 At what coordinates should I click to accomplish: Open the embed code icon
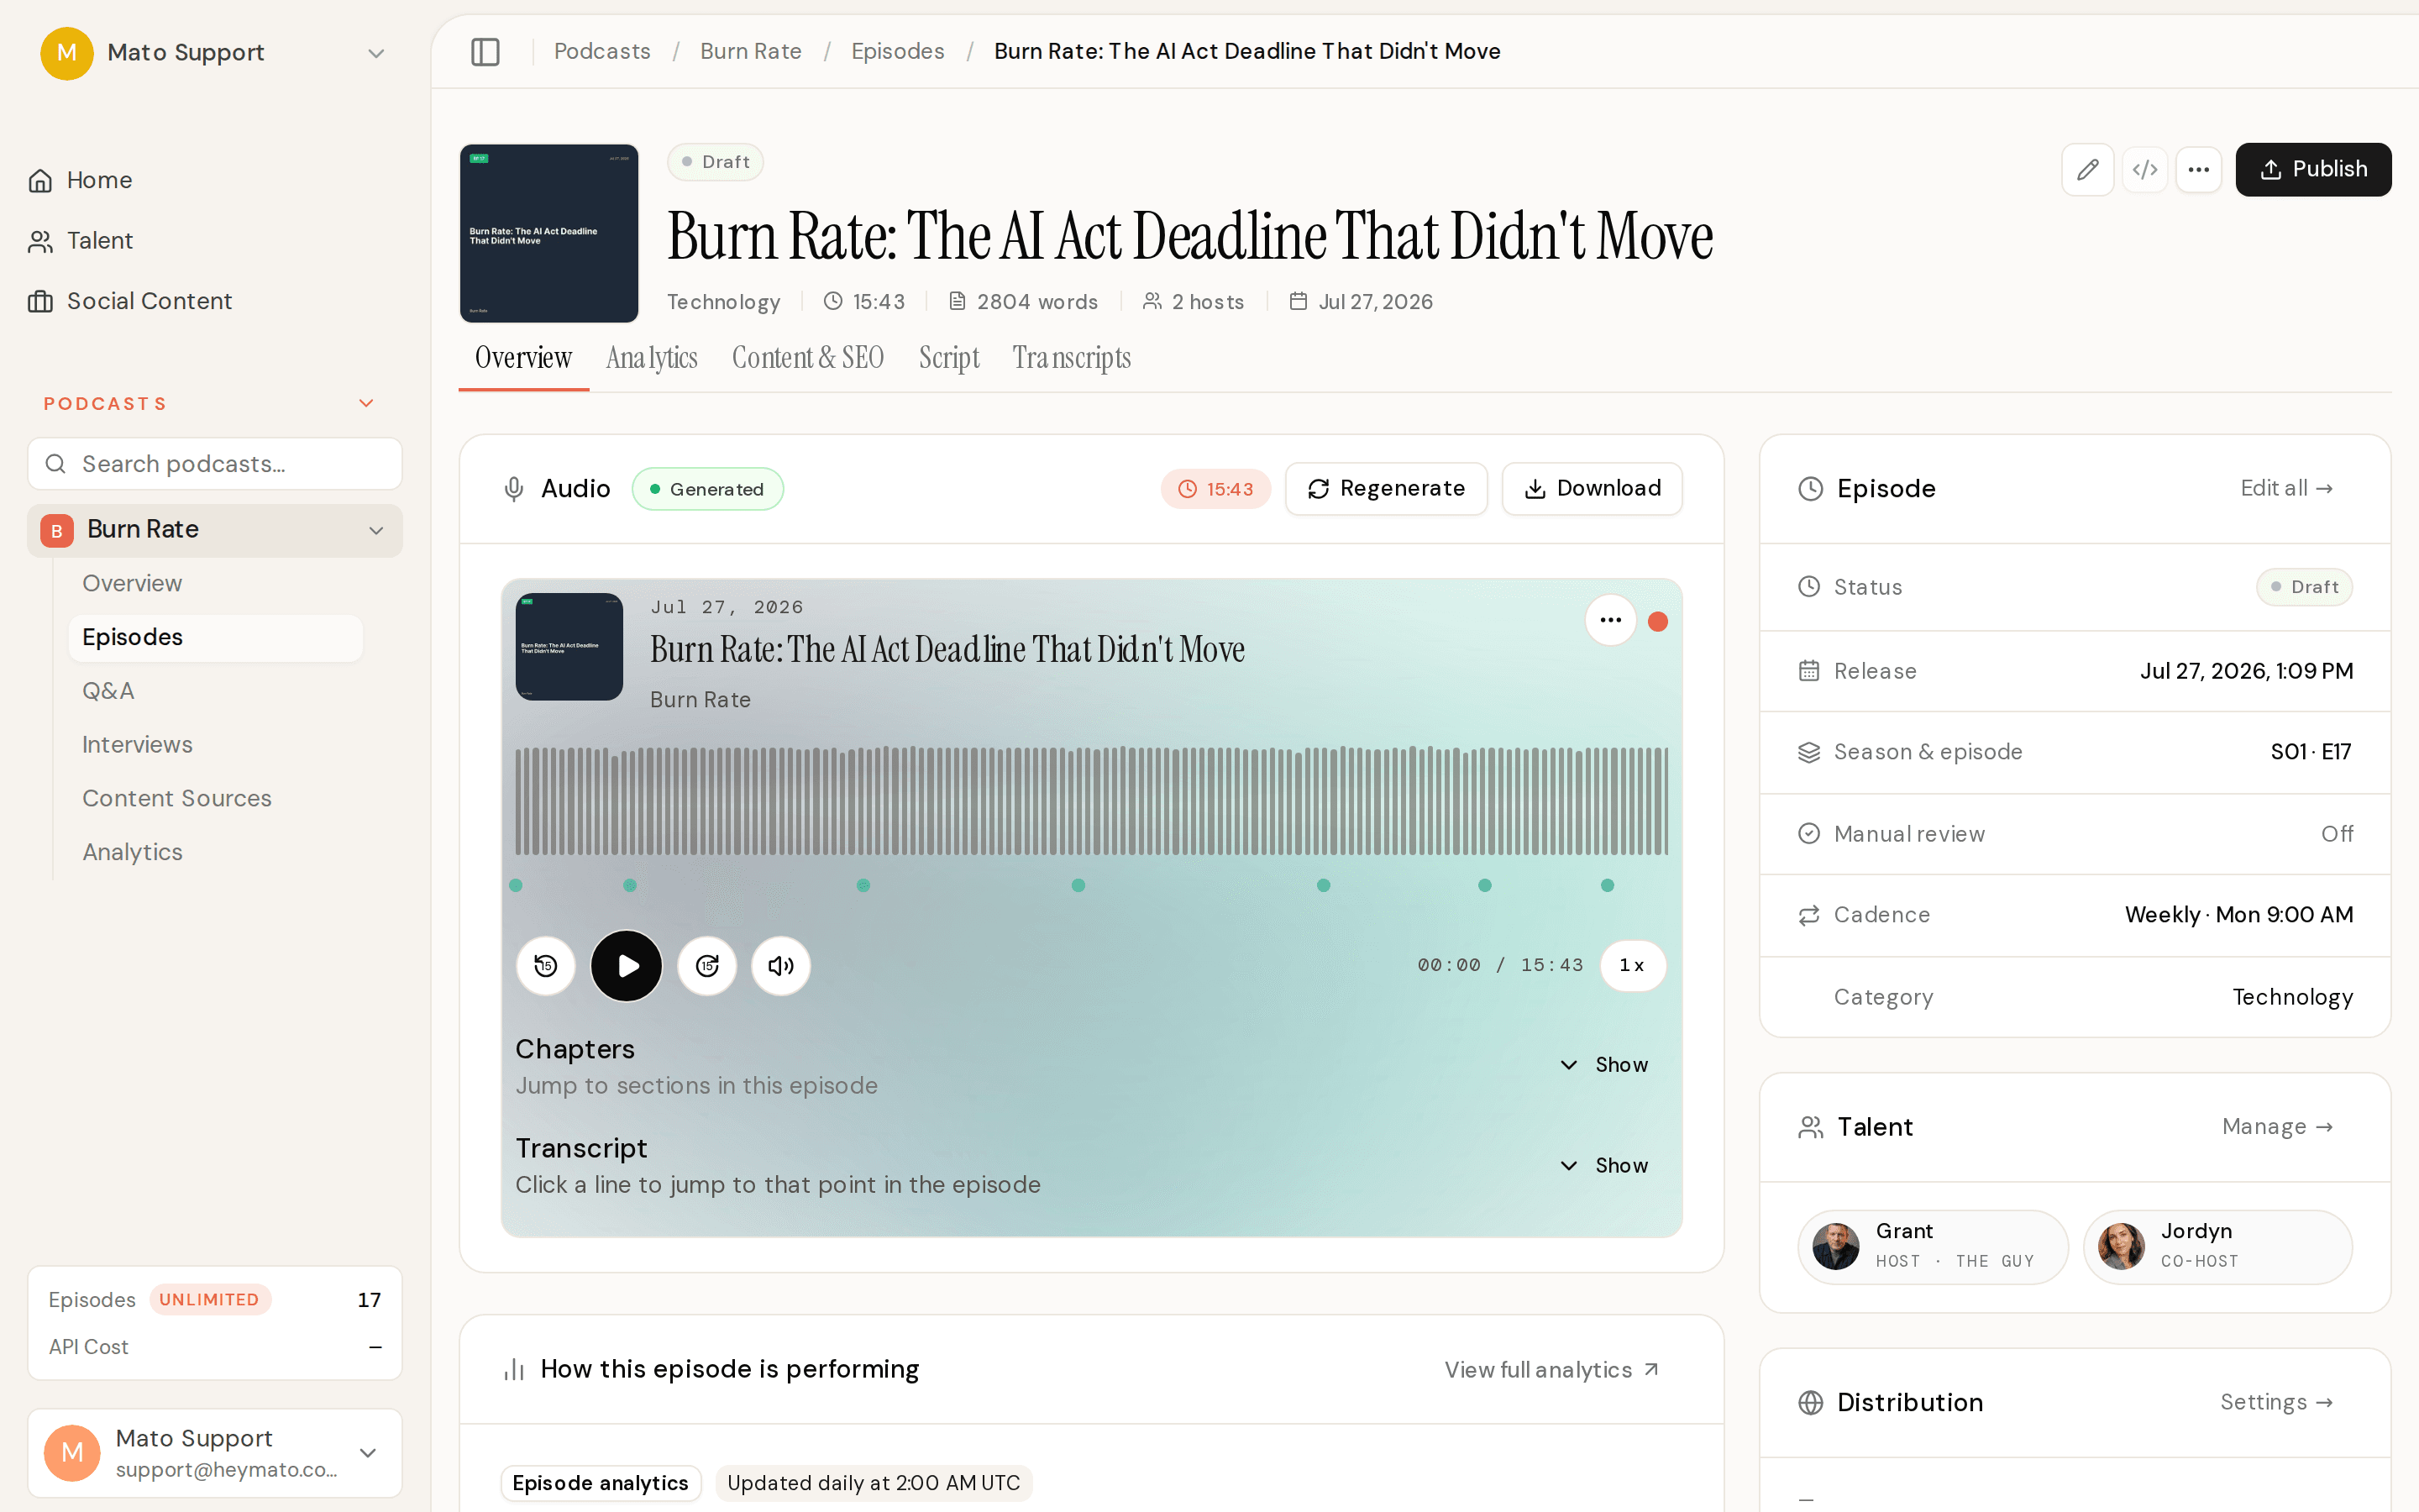point(2144,169)
